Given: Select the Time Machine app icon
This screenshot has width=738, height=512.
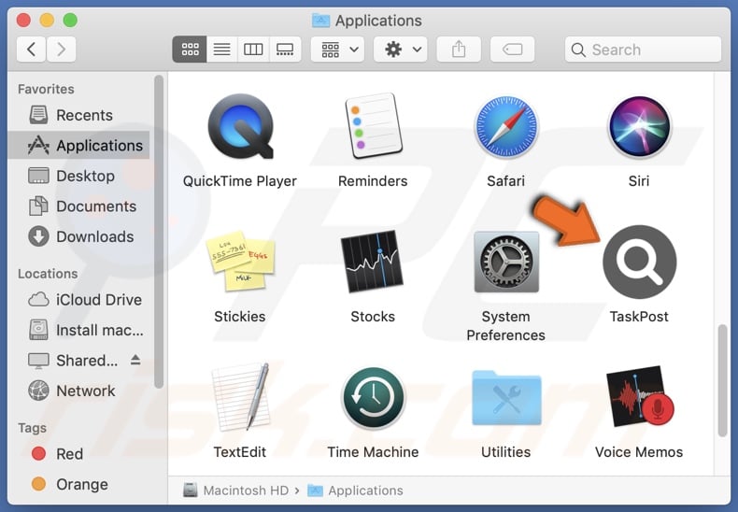Looking at the screenshot, I should pyautogui.click(x=373, y=398).
